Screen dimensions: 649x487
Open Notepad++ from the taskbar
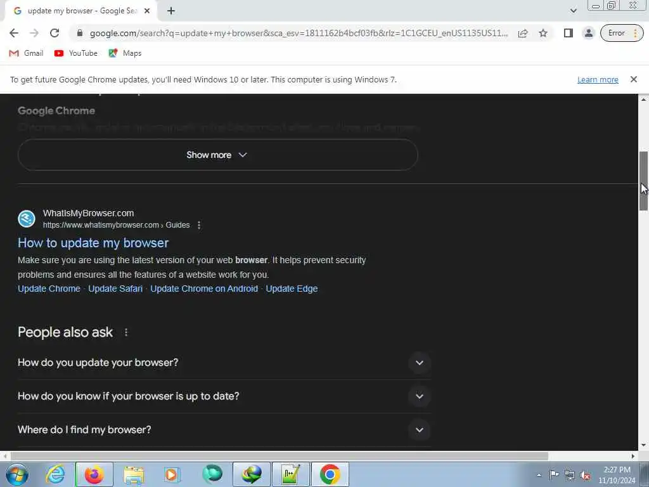pos(291,474)
